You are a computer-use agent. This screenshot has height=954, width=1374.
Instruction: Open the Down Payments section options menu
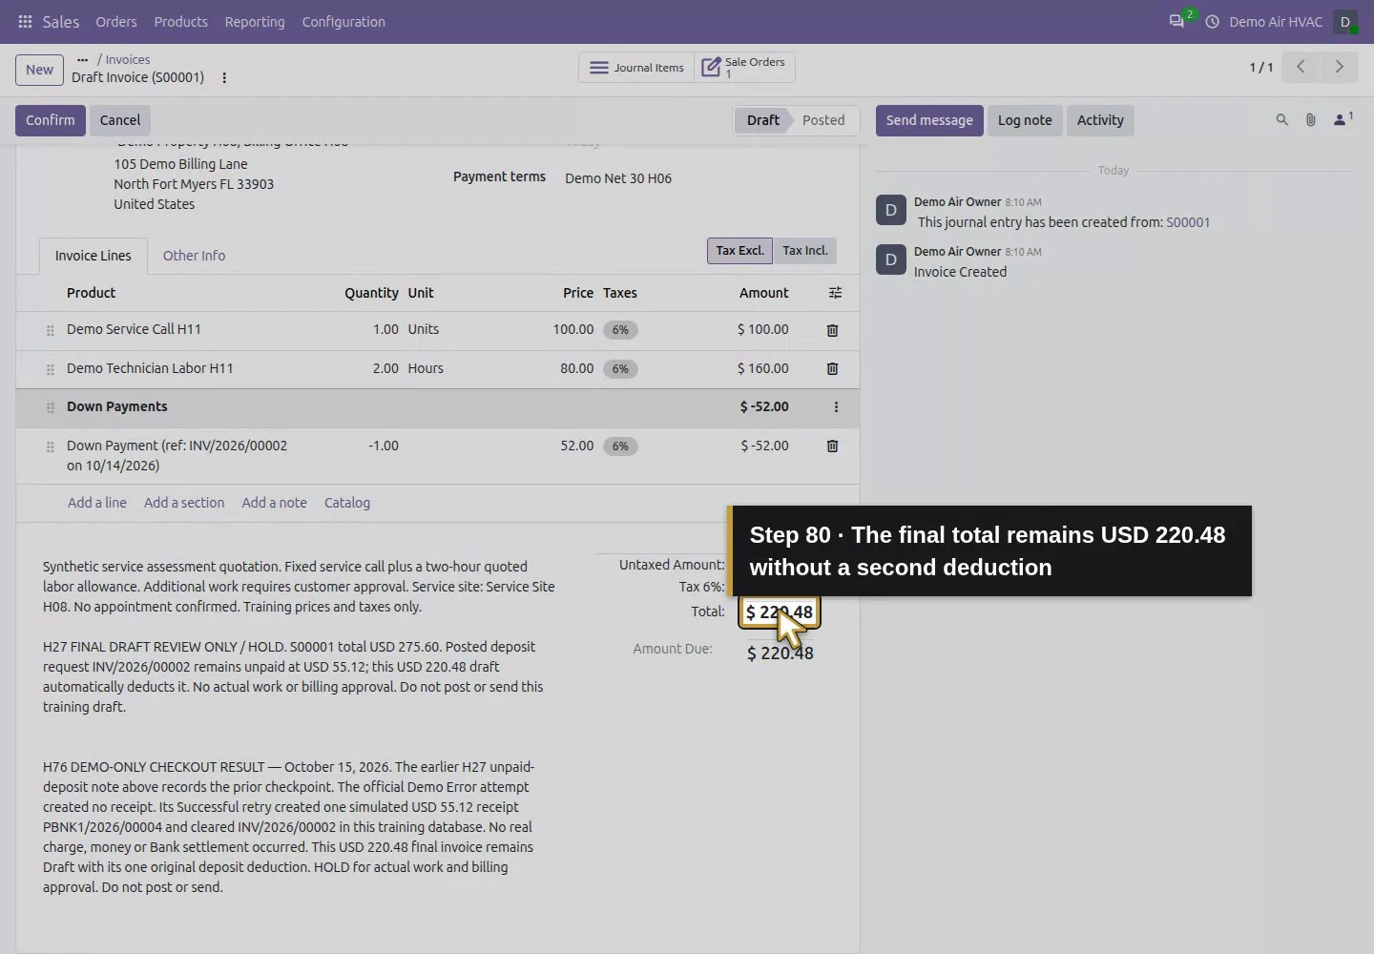tap(836, 407)
